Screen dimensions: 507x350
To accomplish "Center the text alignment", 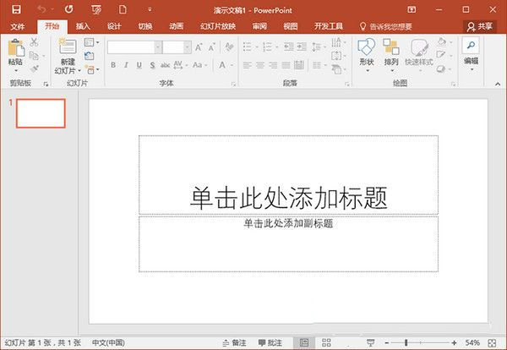I will coord(260,65).
